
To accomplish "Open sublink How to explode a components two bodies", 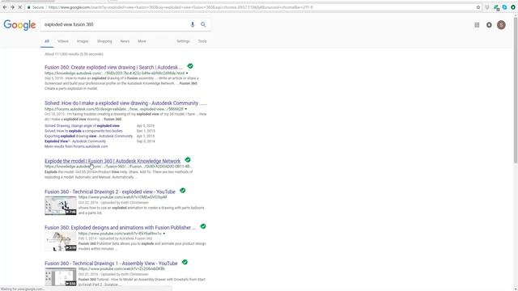I will click(x=83, y=131).
